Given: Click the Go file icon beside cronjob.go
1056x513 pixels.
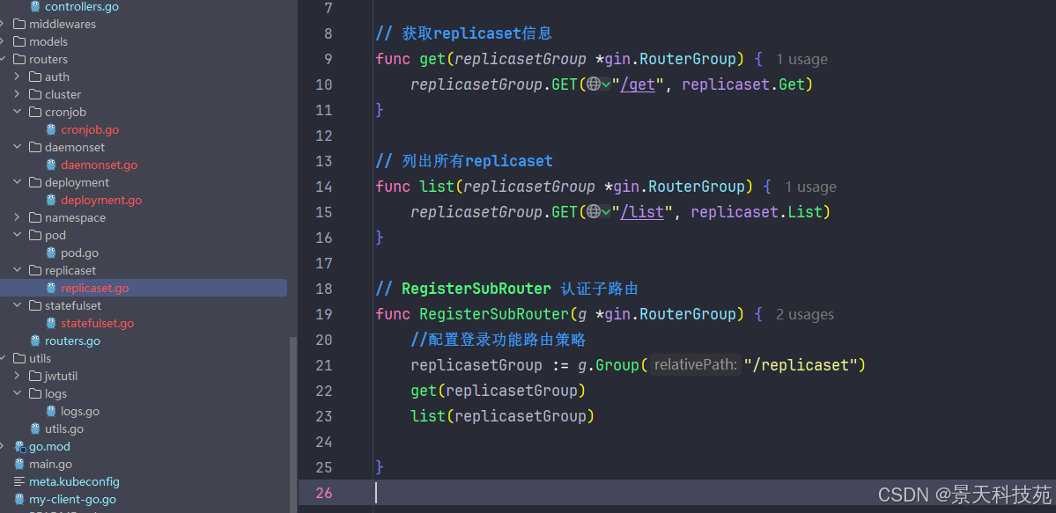Looking at the screenshot, I should (x=51, y=130).
